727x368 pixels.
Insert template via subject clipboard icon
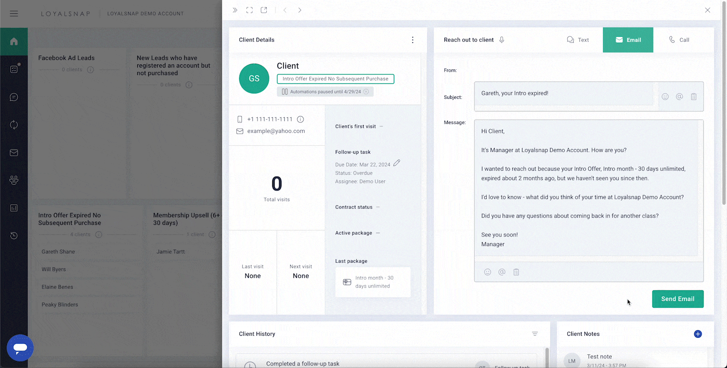(x=693, y=97)
